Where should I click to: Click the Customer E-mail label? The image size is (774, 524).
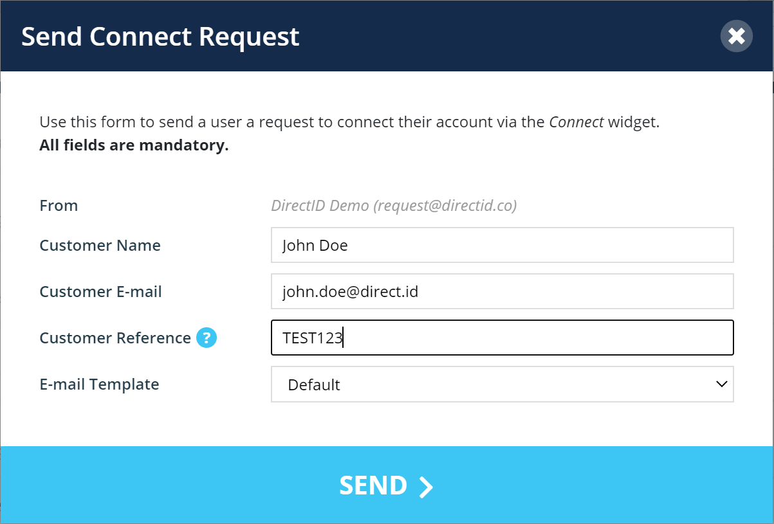(x=100, y=291)
